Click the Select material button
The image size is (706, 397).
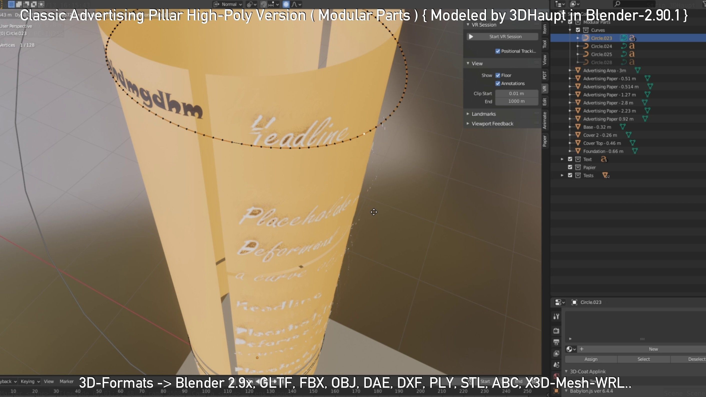click(643, 359)
